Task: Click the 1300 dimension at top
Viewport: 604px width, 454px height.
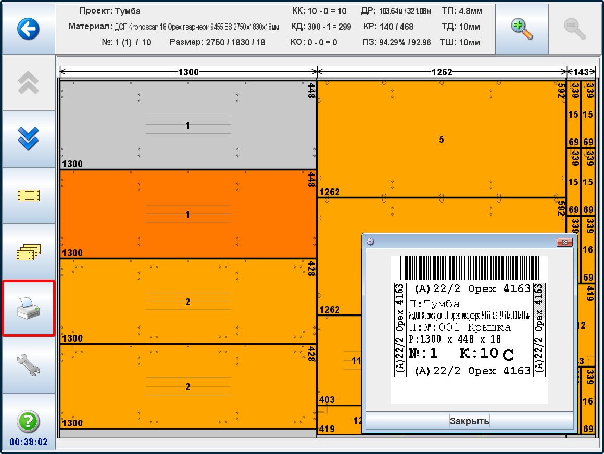Action: 188,72
